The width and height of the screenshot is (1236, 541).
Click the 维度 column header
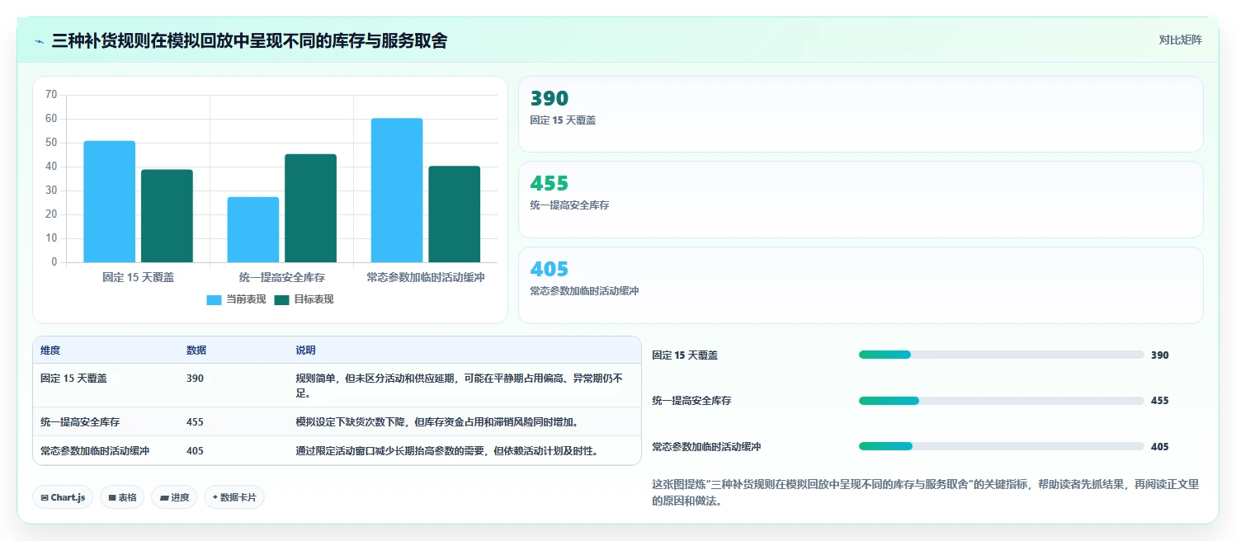[x=50, y=350]
